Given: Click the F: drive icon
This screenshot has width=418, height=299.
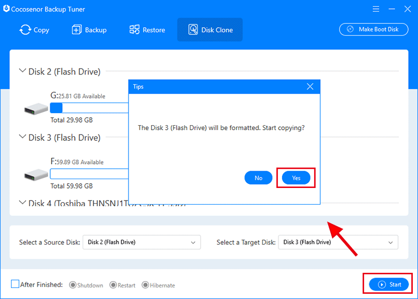Looking at the screenshot, I should click(36, 175).
